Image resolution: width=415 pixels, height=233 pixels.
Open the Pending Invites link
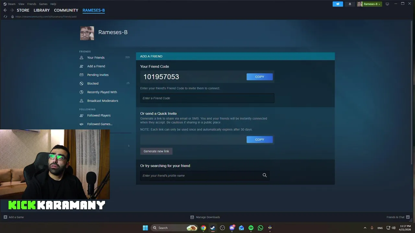pyautogui.click(x=98, y=75)
